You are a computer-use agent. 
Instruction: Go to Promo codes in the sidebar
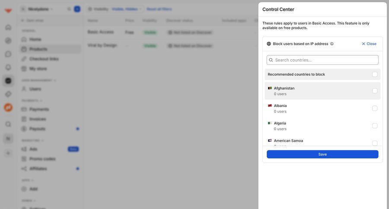pos(42,159)
